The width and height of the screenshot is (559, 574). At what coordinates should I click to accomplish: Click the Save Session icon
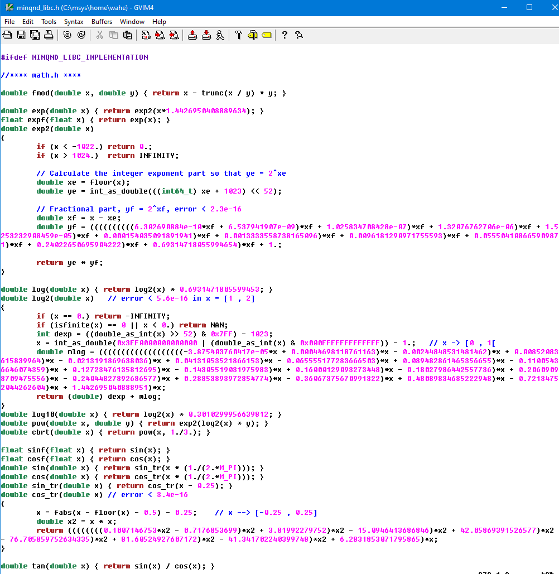coord(206,35)
